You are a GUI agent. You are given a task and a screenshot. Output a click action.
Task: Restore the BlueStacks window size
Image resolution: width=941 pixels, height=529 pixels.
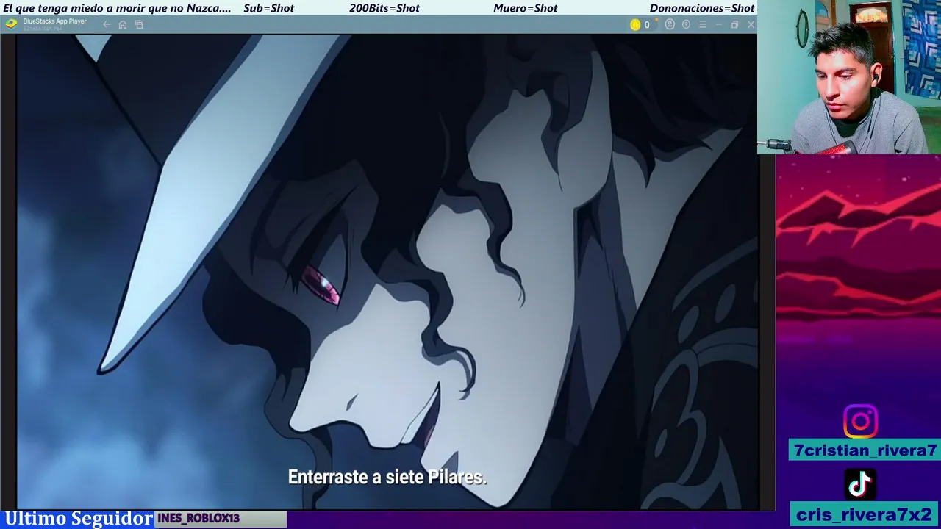(x=734, y=24)
